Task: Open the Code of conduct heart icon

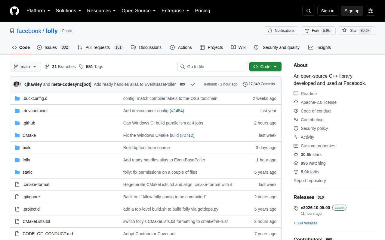Action: [296, 111]
